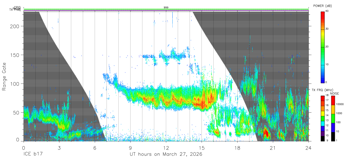Click the "100" label on the noise scale
347x160 pixels.
pyautogui.click(x=338, y=122)
